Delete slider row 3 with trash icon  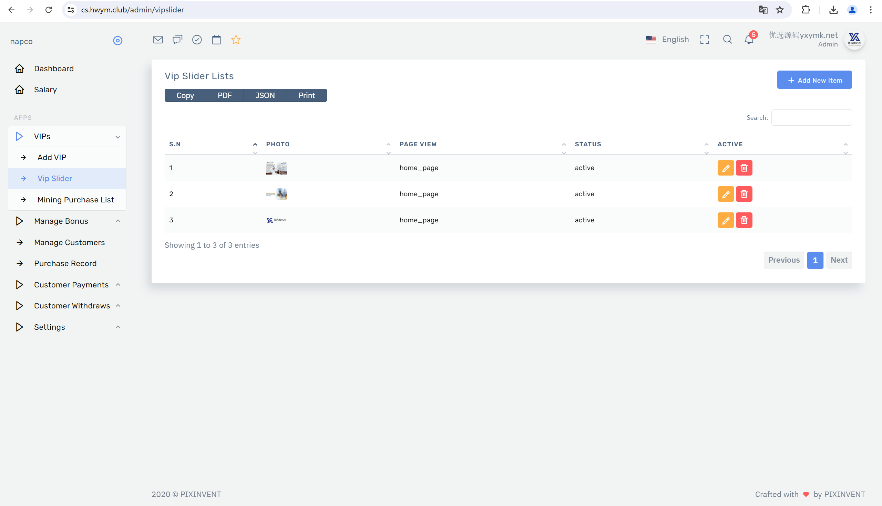[x=744, y=220]
